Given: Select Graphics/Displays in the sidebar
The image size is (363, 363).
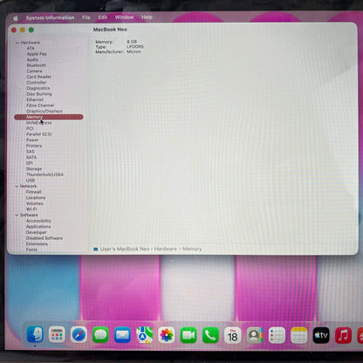Looking at the screenshot, I should pyautogui.click(x=45, y=111).
